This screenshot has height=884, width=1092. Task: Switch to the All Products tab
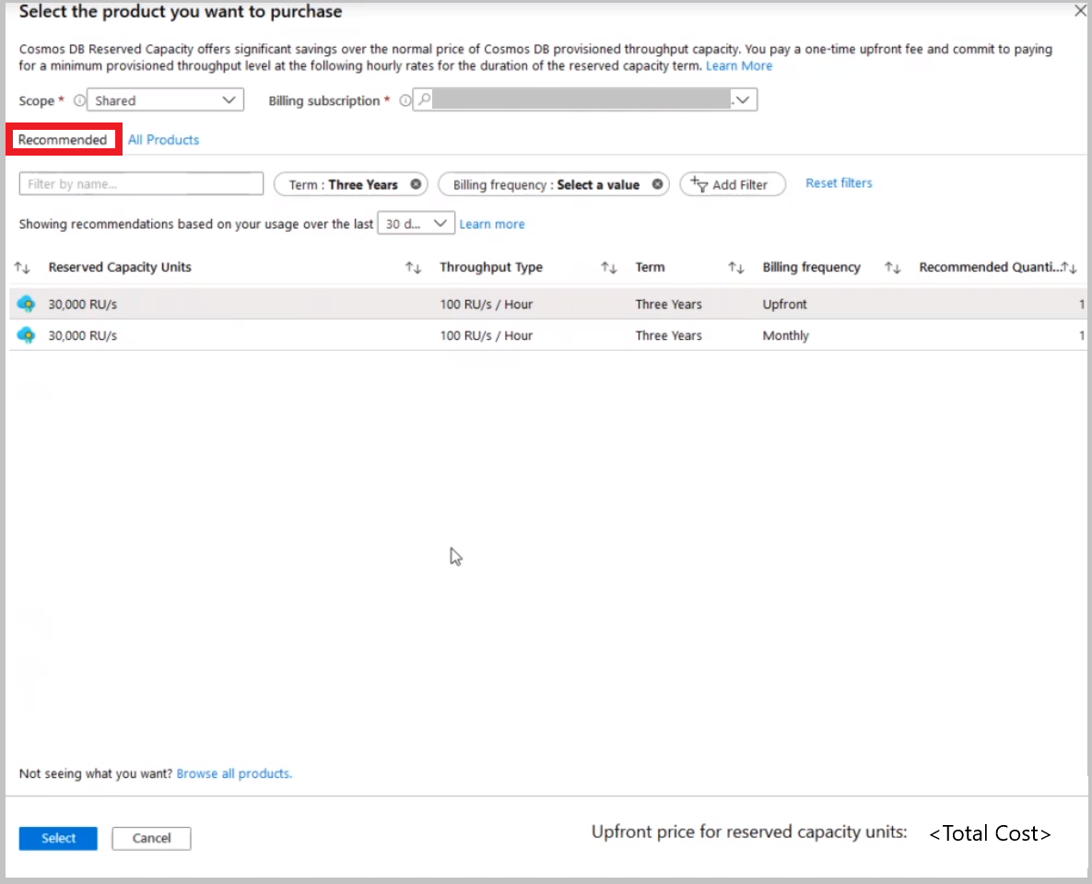pos(163,140)
